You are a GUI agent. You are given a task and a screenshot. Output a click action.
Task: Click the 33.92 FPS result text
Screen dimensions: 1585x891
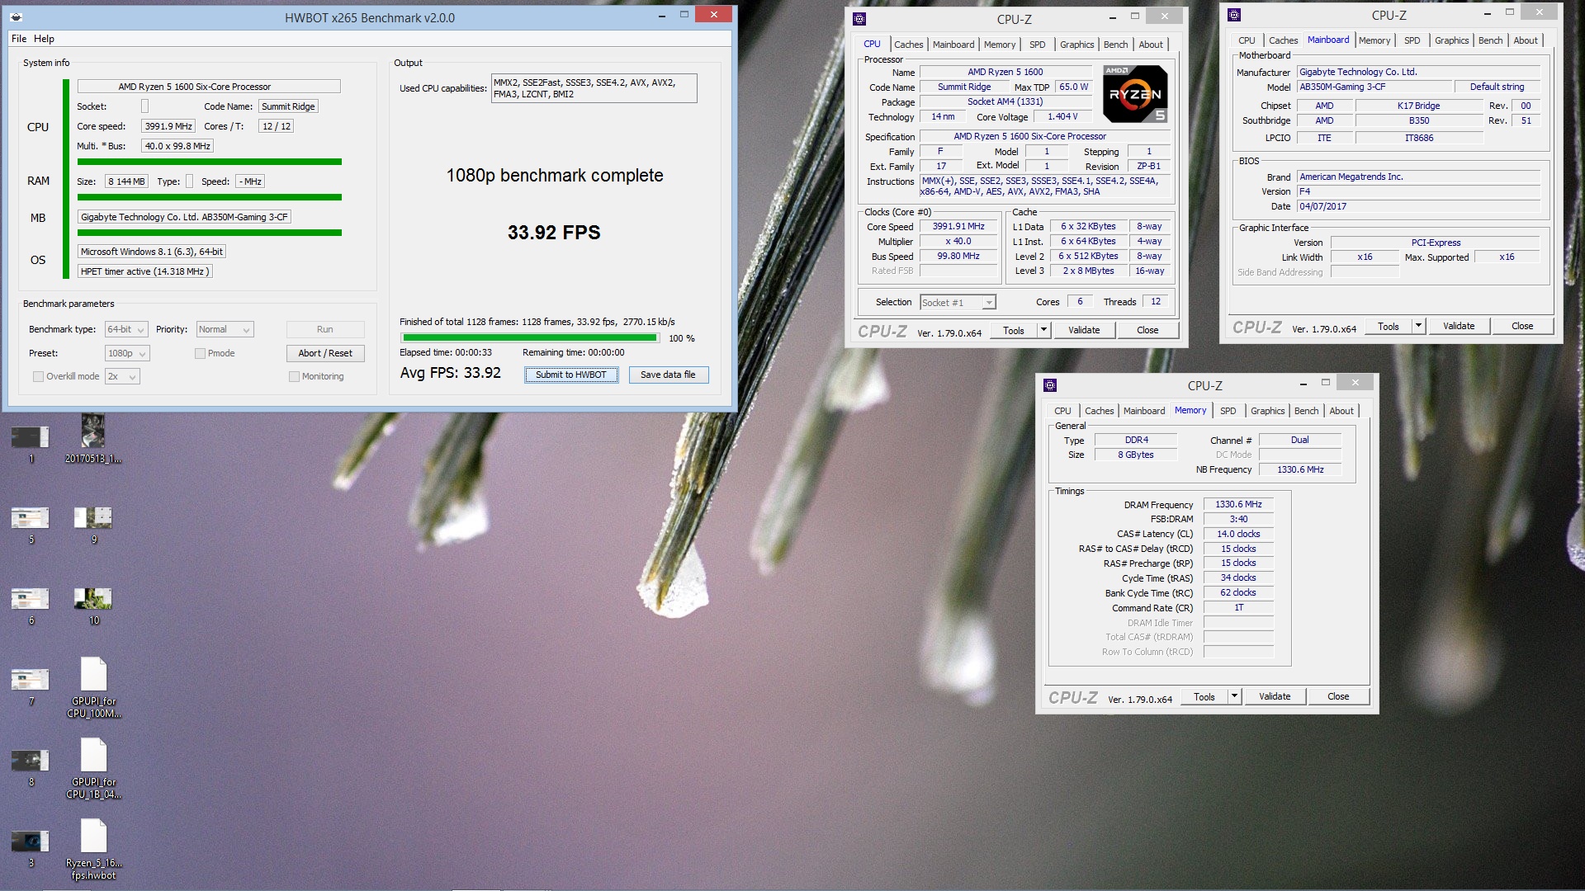[554, 233]
